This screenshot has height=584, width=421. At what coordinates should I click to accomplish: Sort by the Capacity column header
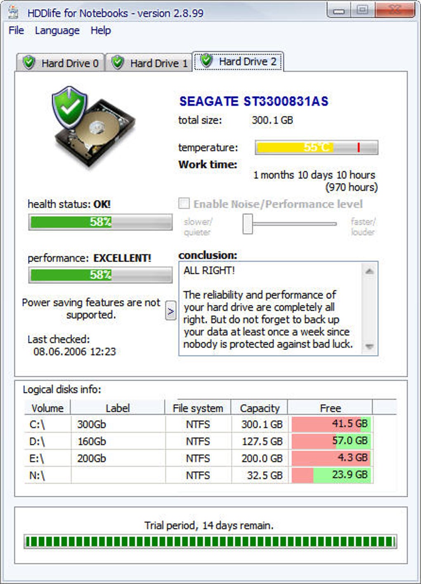(260, 408)
